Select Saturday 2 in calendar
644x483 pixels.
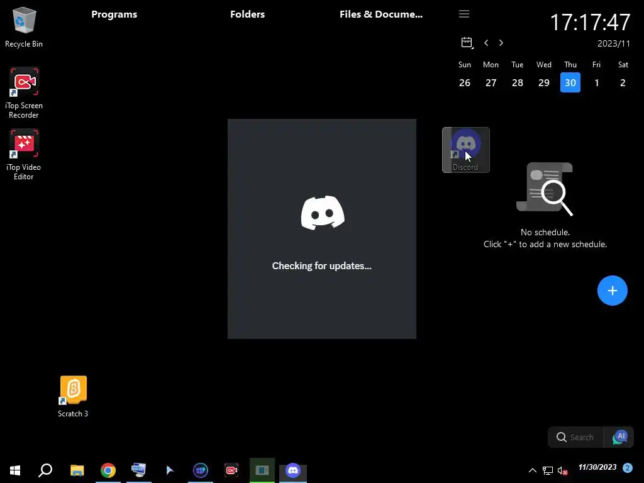click(x=623, y=82)
